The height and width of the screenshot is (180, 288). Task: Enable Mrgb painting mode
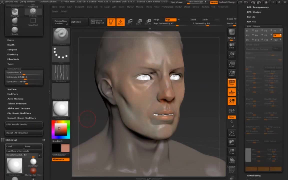click(156, 20)
